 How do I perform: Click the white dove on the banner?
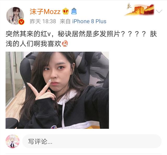129,6
